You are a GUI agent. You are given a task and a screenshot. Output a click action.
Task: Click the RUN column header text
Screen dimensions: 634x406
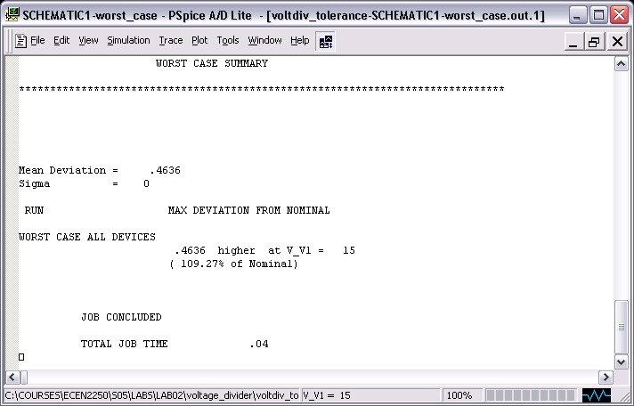pos(34,210)
